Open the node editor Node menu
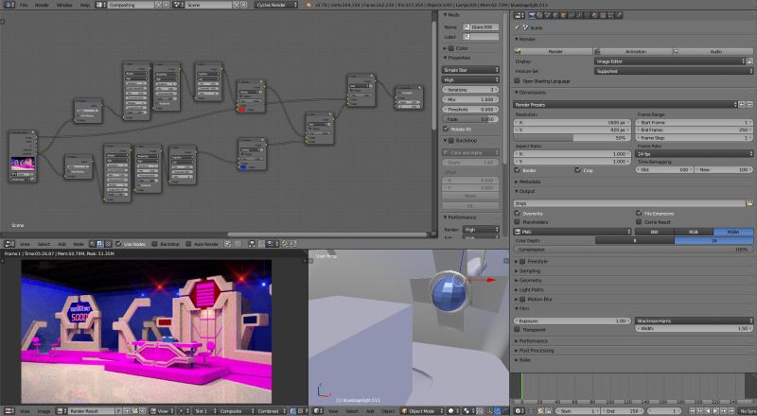Screen dimensions: 757x416 pos(79,244)
